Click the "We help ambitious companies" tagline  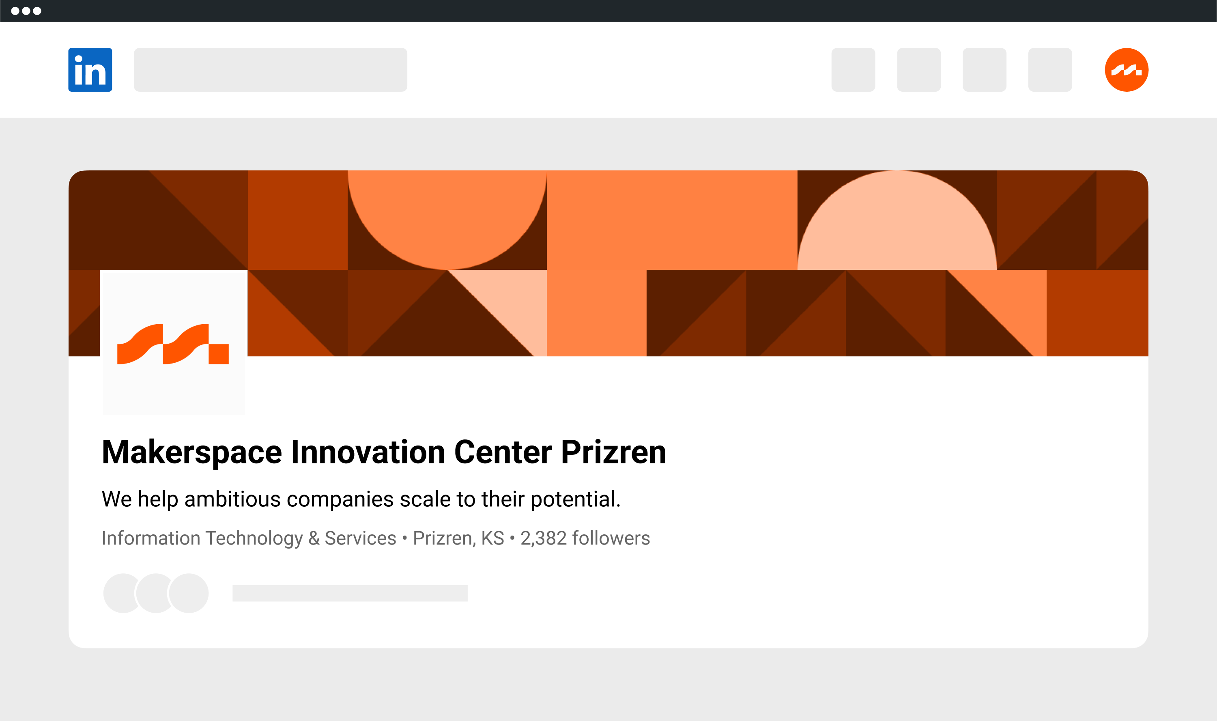tap(361, 499)
